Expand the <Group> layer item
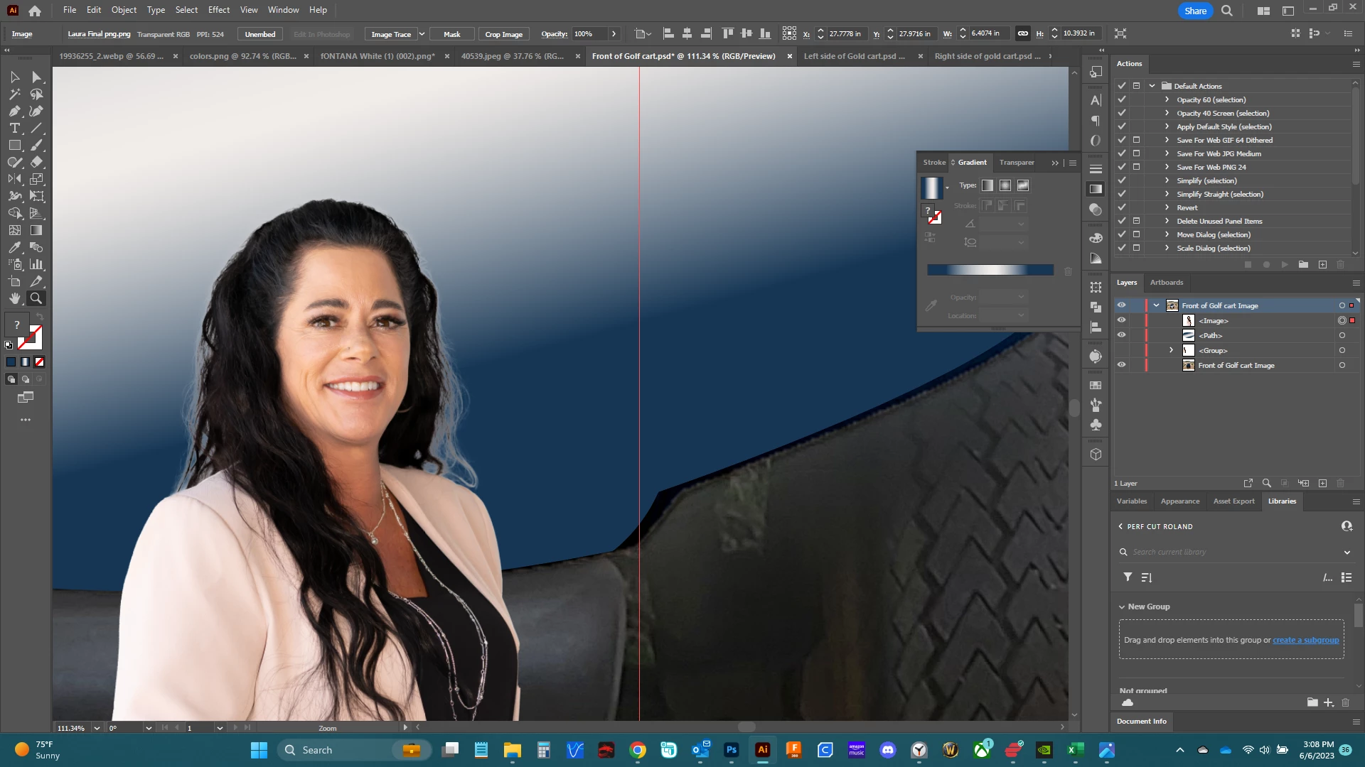This screenshot has height=767, width=1365. coord(1171,350)
